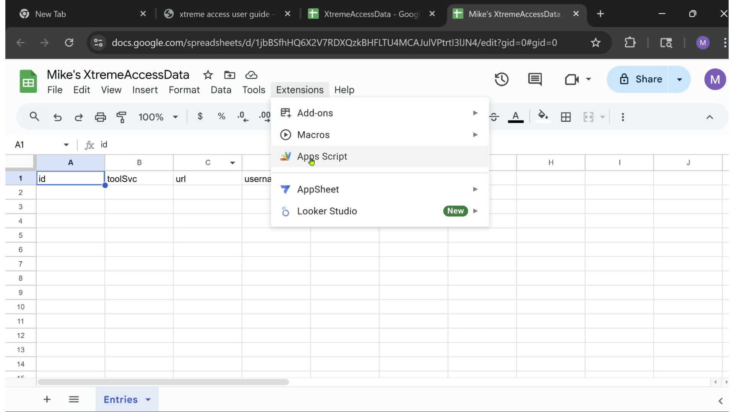Bookmark this page star icon
This screenshot has width=734, height=412.
[595, 42]
